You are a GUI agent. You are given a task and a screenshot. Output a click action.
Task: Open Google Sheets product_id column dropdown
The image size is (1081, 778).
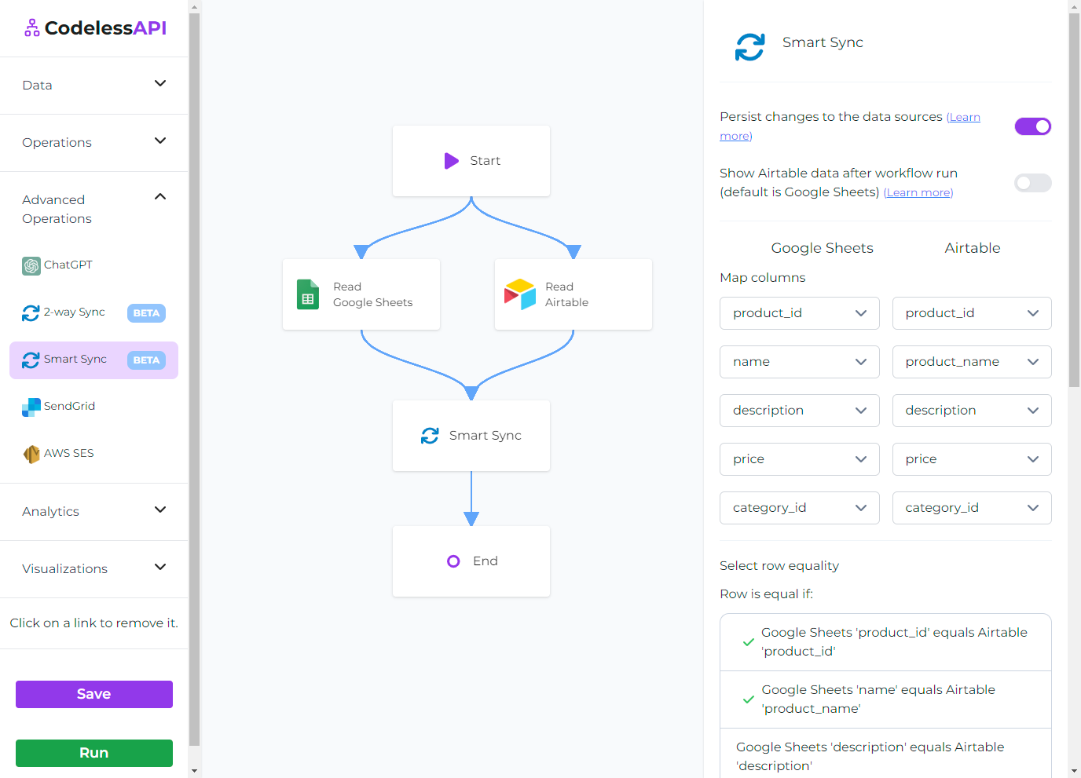coord(800,313)
